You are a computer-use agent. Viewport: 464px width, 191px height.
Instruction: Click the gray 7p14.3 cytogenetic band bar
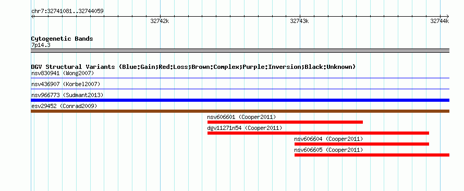[240, 51]
